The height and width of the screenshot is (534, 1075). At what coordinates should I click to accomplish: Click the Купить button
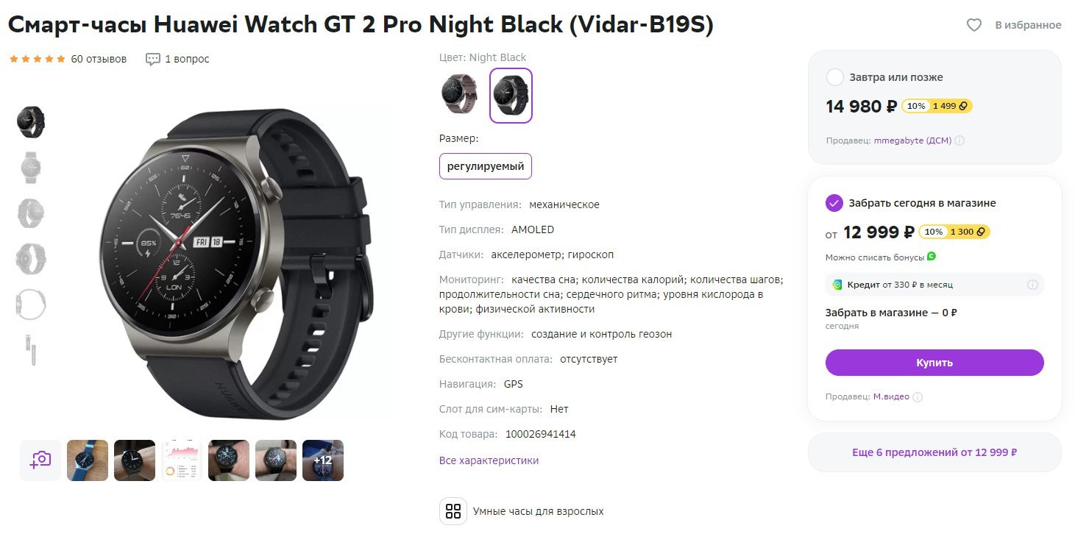[x=934, y=363]
